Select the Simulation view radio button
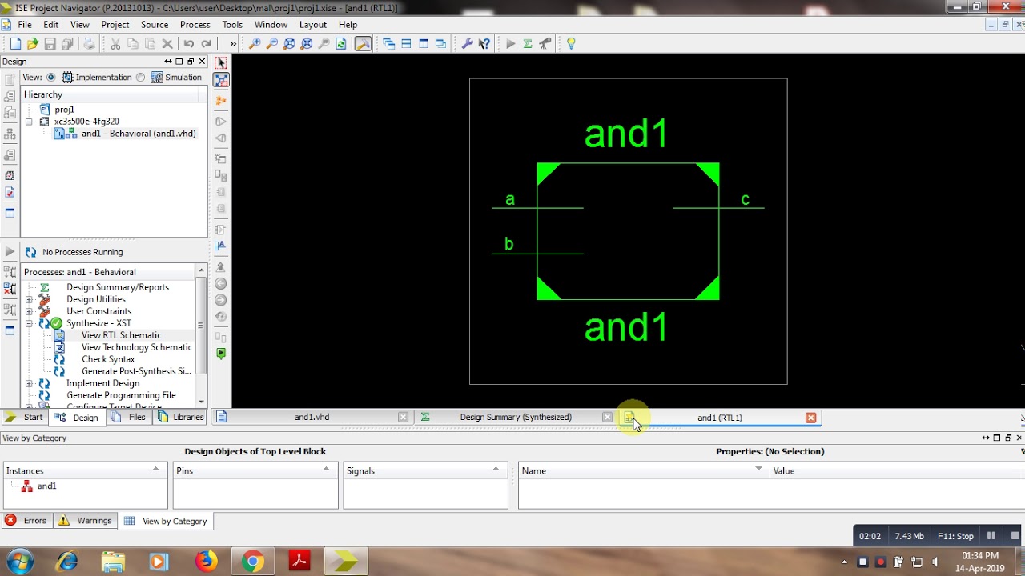Image resolution: width=1025 pixels, height=576 pixels. (141, 78)
